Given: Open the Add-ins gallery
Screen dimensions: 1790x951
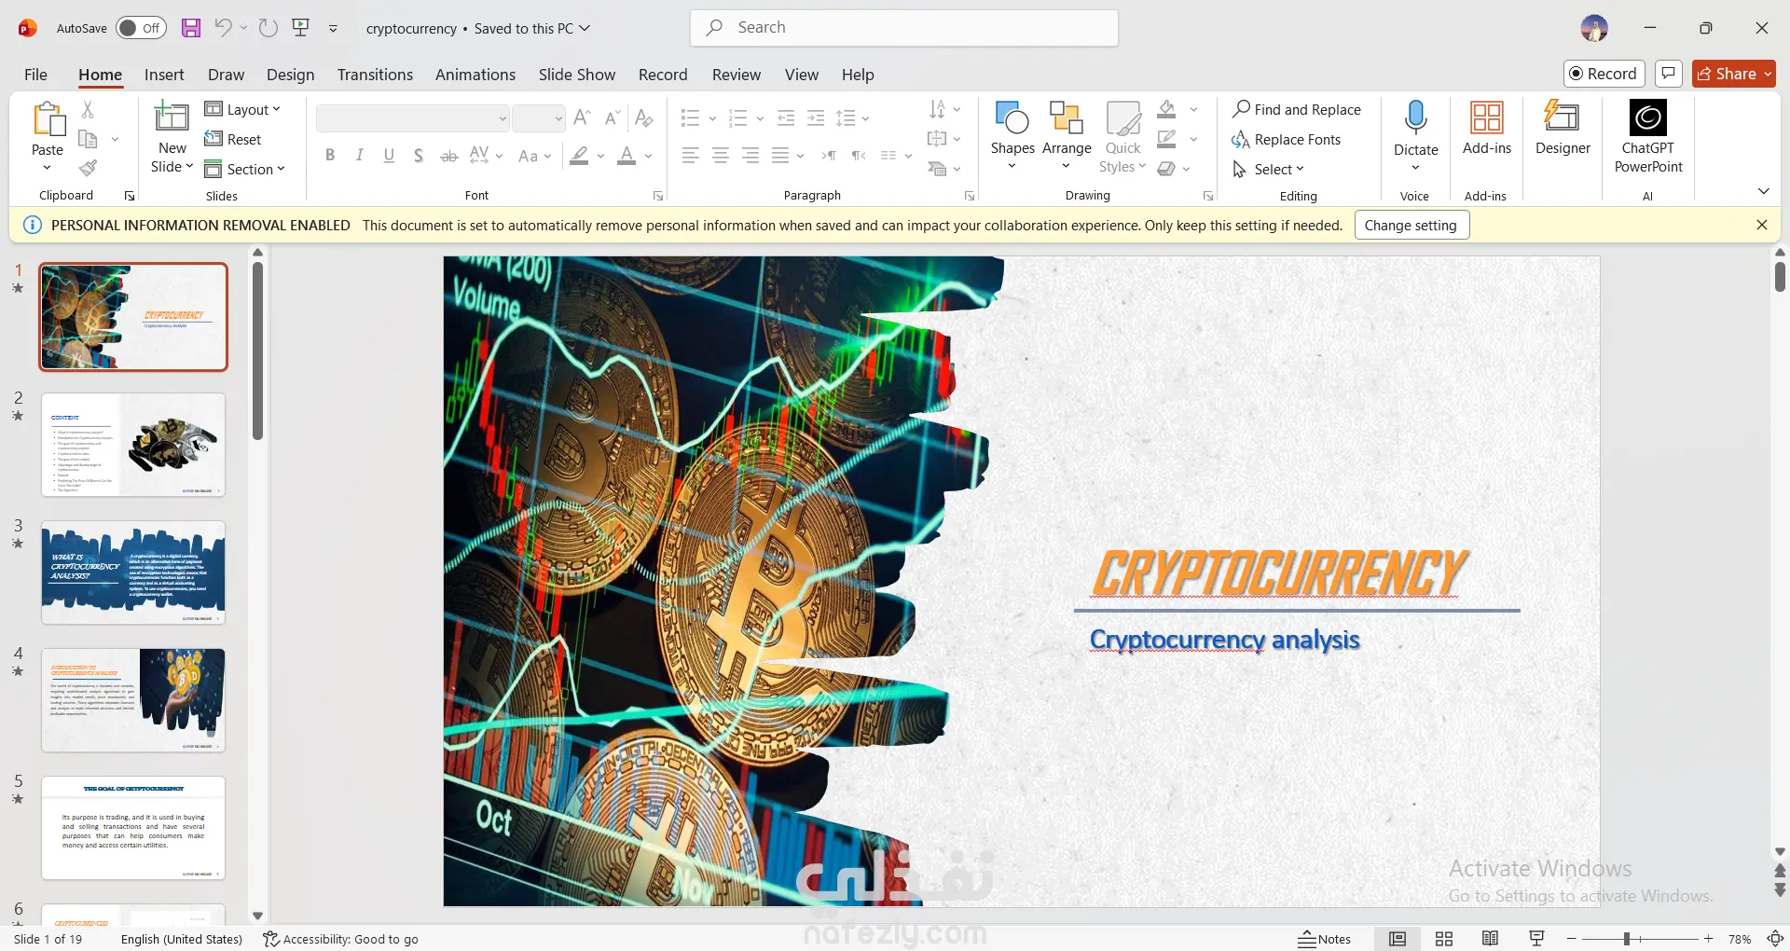Looking at the screenshot, I should click(x=1487, y=129).
